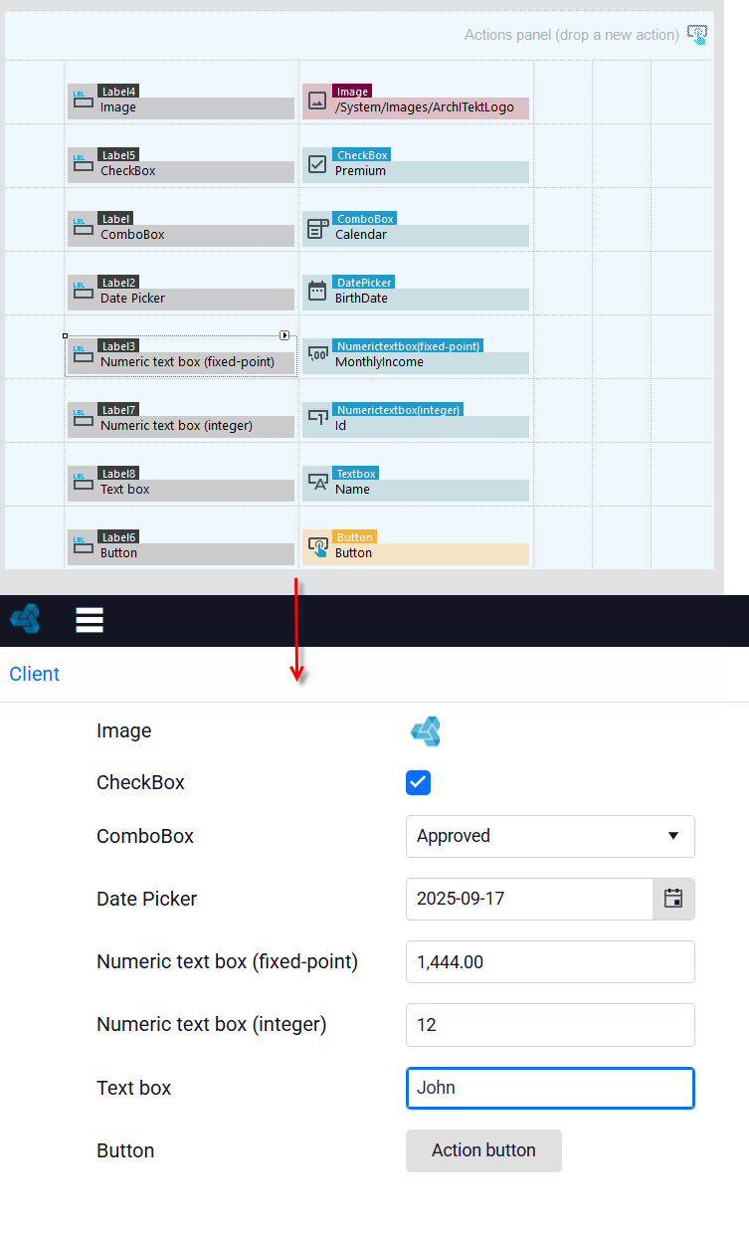Select the Label2 Date Picker design element

pos(181,293)
